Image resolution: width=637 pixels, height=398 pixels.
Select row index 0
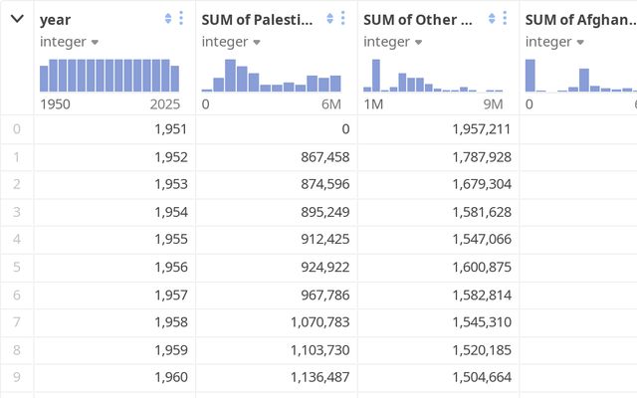pos(16,128)
